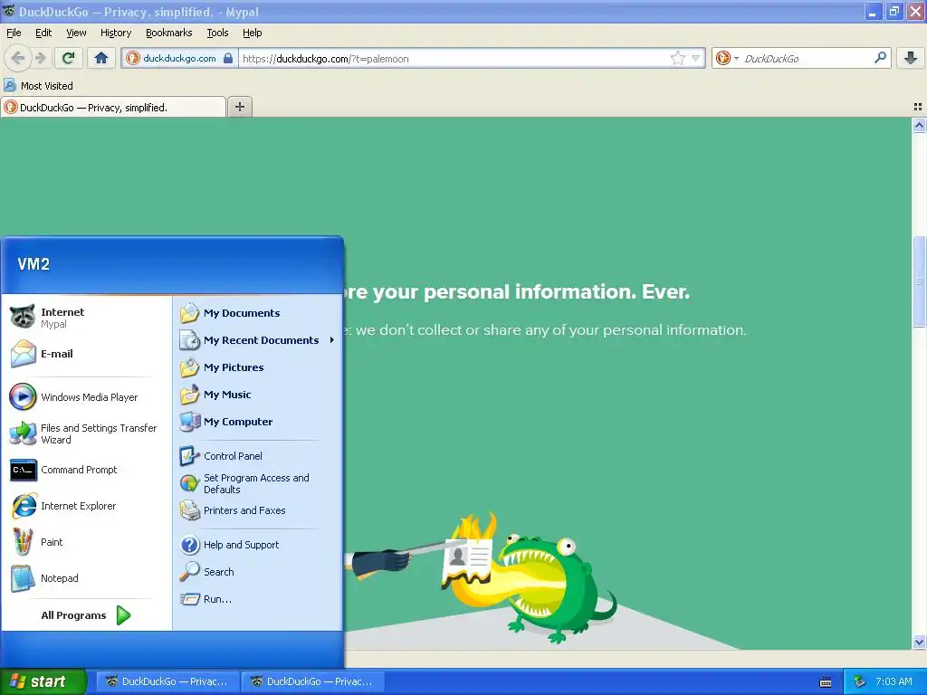927x695 pixels.
Task: Reload the DuckDuckGo page
Action: coord(68,58)
